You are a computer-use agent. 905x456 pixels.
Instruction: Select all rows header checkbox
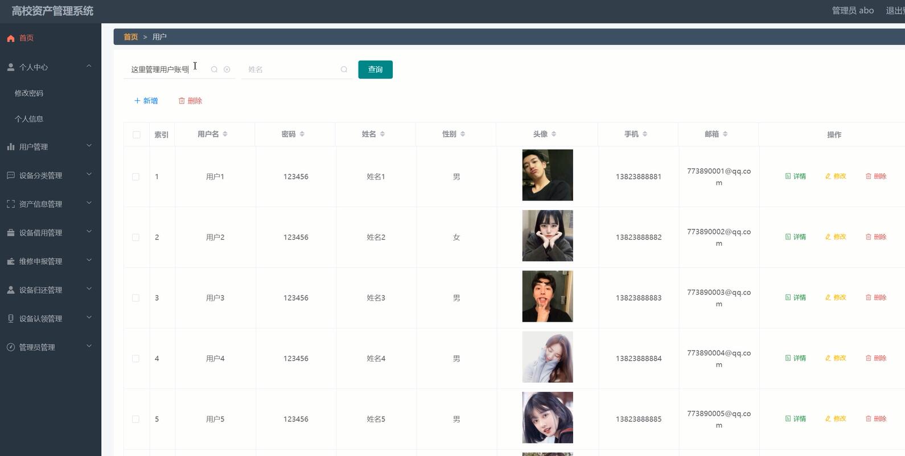[136, 134]
